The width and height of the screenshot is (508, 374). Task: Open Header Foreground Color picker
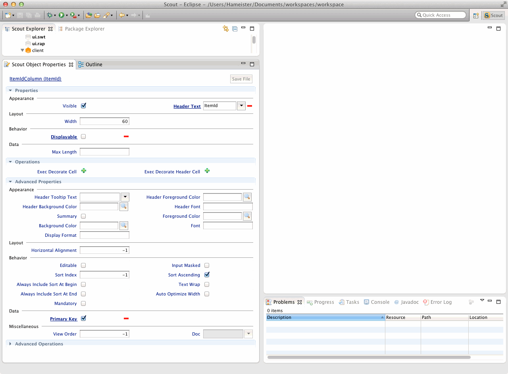tap(247, 197)
